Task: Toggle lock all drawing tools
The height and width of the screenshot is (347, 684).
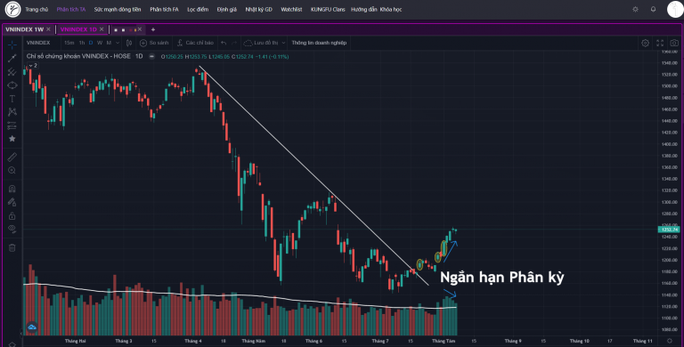Action: (12, 216)
